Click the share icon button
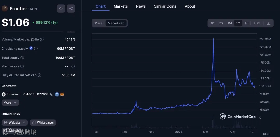The width and height of the screenshot is (280, 137). click(x=71, y=9)
